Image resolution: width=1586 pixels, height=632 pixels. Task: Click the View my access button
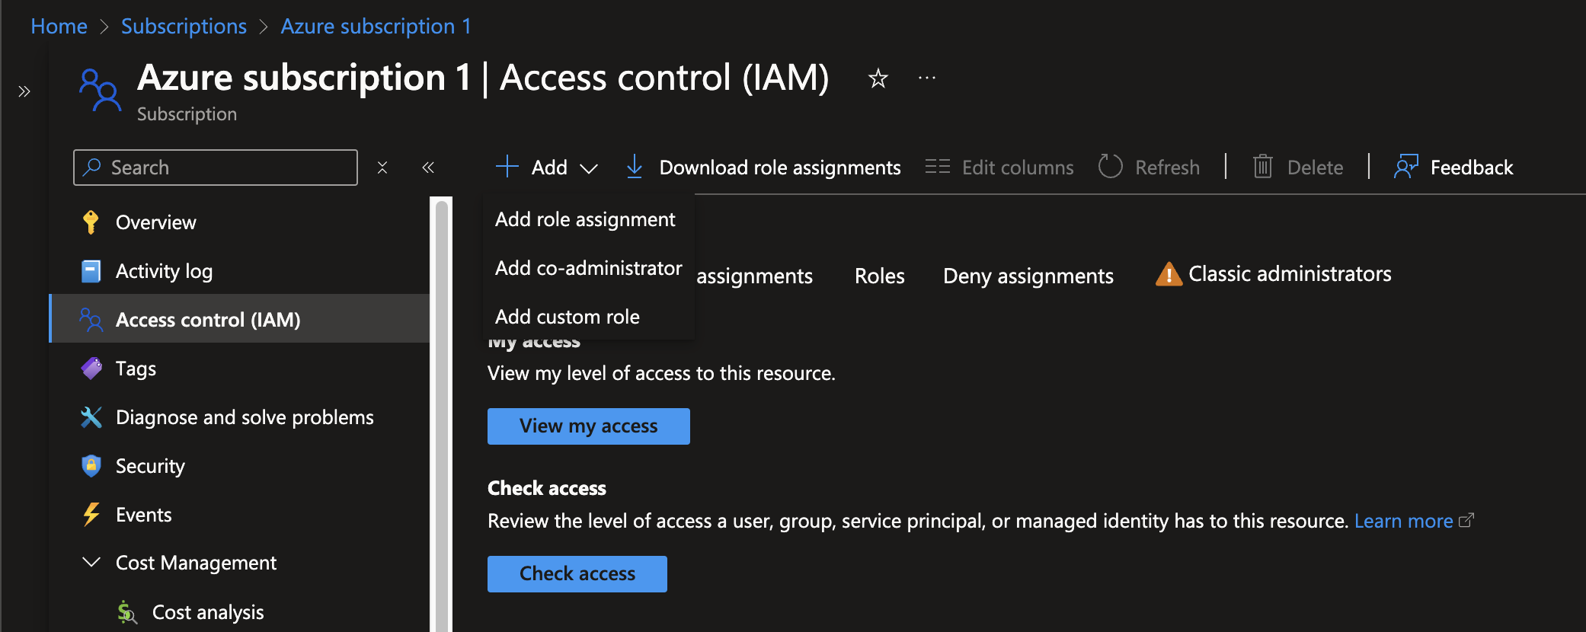click(589, 426)
